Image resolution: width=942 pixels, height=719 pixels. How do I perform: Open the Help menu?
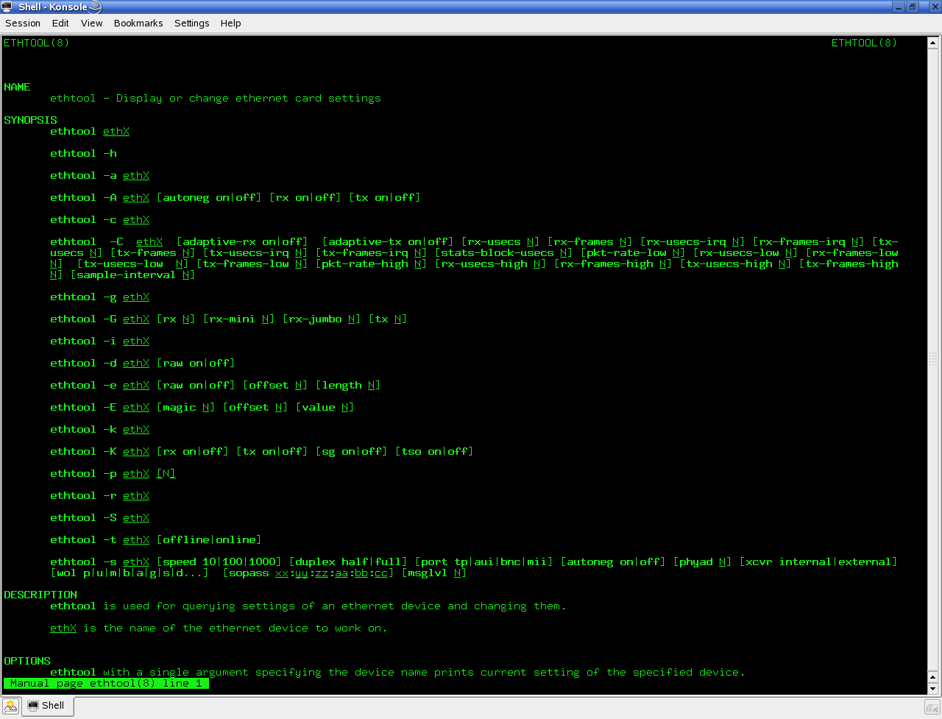230,24
